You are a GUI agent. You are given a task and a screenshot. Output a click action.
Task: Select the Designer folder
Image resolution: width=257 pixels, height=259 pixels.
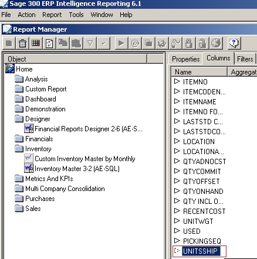click(38, 119)
